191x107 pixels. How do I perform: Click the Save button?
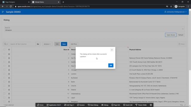[x=64, y=44]
